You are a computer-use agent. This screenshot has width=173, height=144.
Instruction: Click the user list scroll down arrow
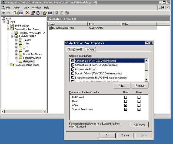pyautogui.click(x=146, y=80)
